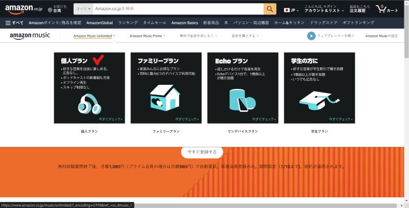Expand アカウント＆リスト dropdown
The height and width of the screenshot is (208, 409).
(x=324, y=9)
